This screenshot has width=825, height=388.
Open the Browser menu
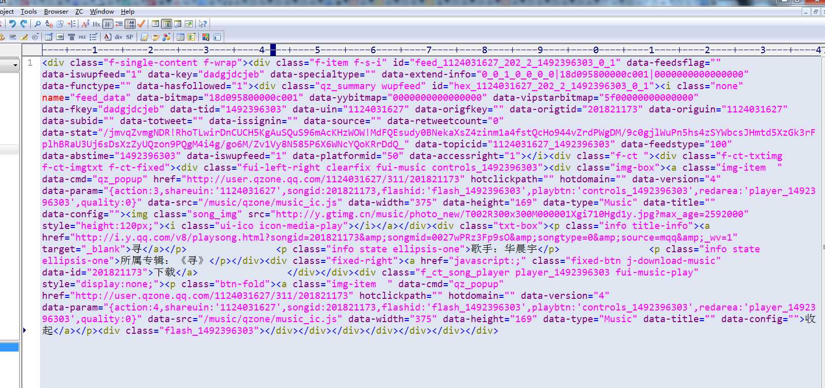56,11
